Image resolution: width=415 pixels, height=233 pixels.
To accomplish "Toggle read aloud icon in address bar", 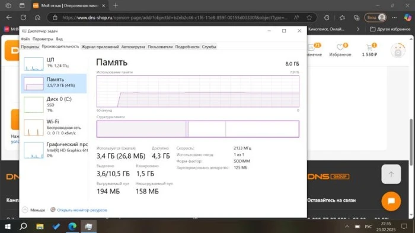I will click(296, 18).
